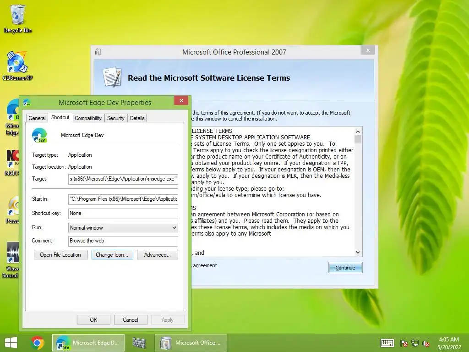Click the Start in path field
The image size is (469, 352).
pos(123,199)
